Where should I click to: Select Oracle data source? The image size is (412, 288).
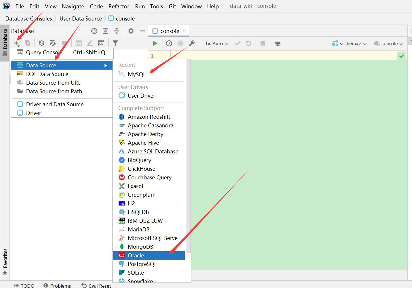(x=149, y=255)
